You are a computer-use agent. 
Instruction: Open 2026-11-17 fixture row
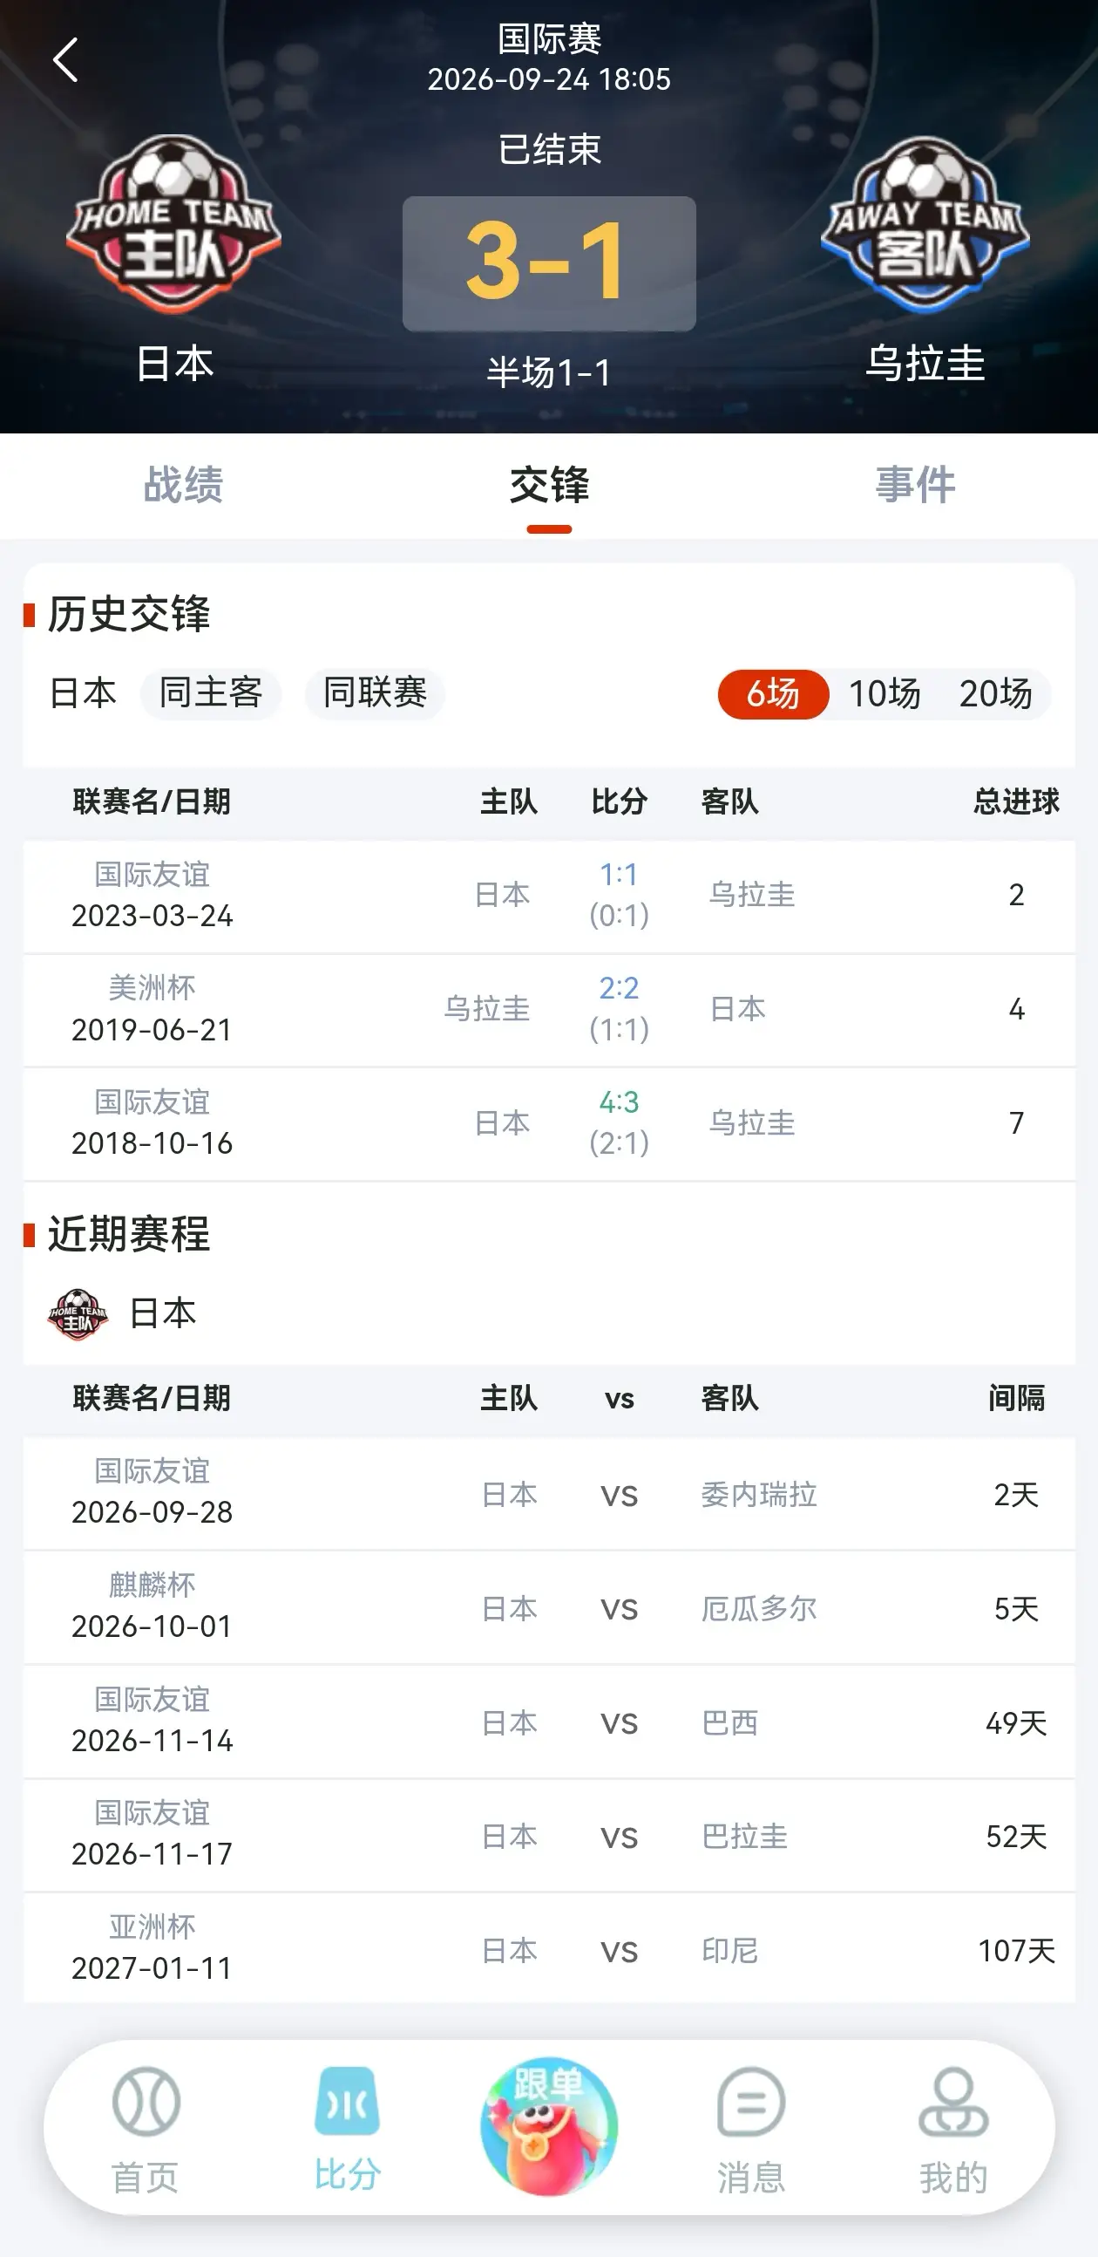tap(549, 1836)
